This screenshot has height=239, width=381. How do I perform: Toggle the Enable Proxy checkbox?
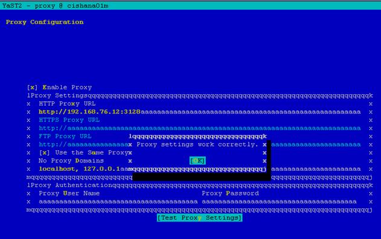tap(59, 88)
